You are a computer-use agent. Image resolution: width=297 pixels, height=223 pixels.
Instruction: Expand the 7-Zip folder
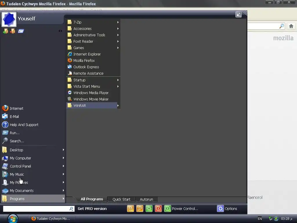click(x=93, y=22)
